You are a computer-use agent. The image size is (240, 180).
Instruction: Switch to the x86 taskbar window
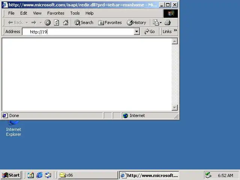[88, 175]
